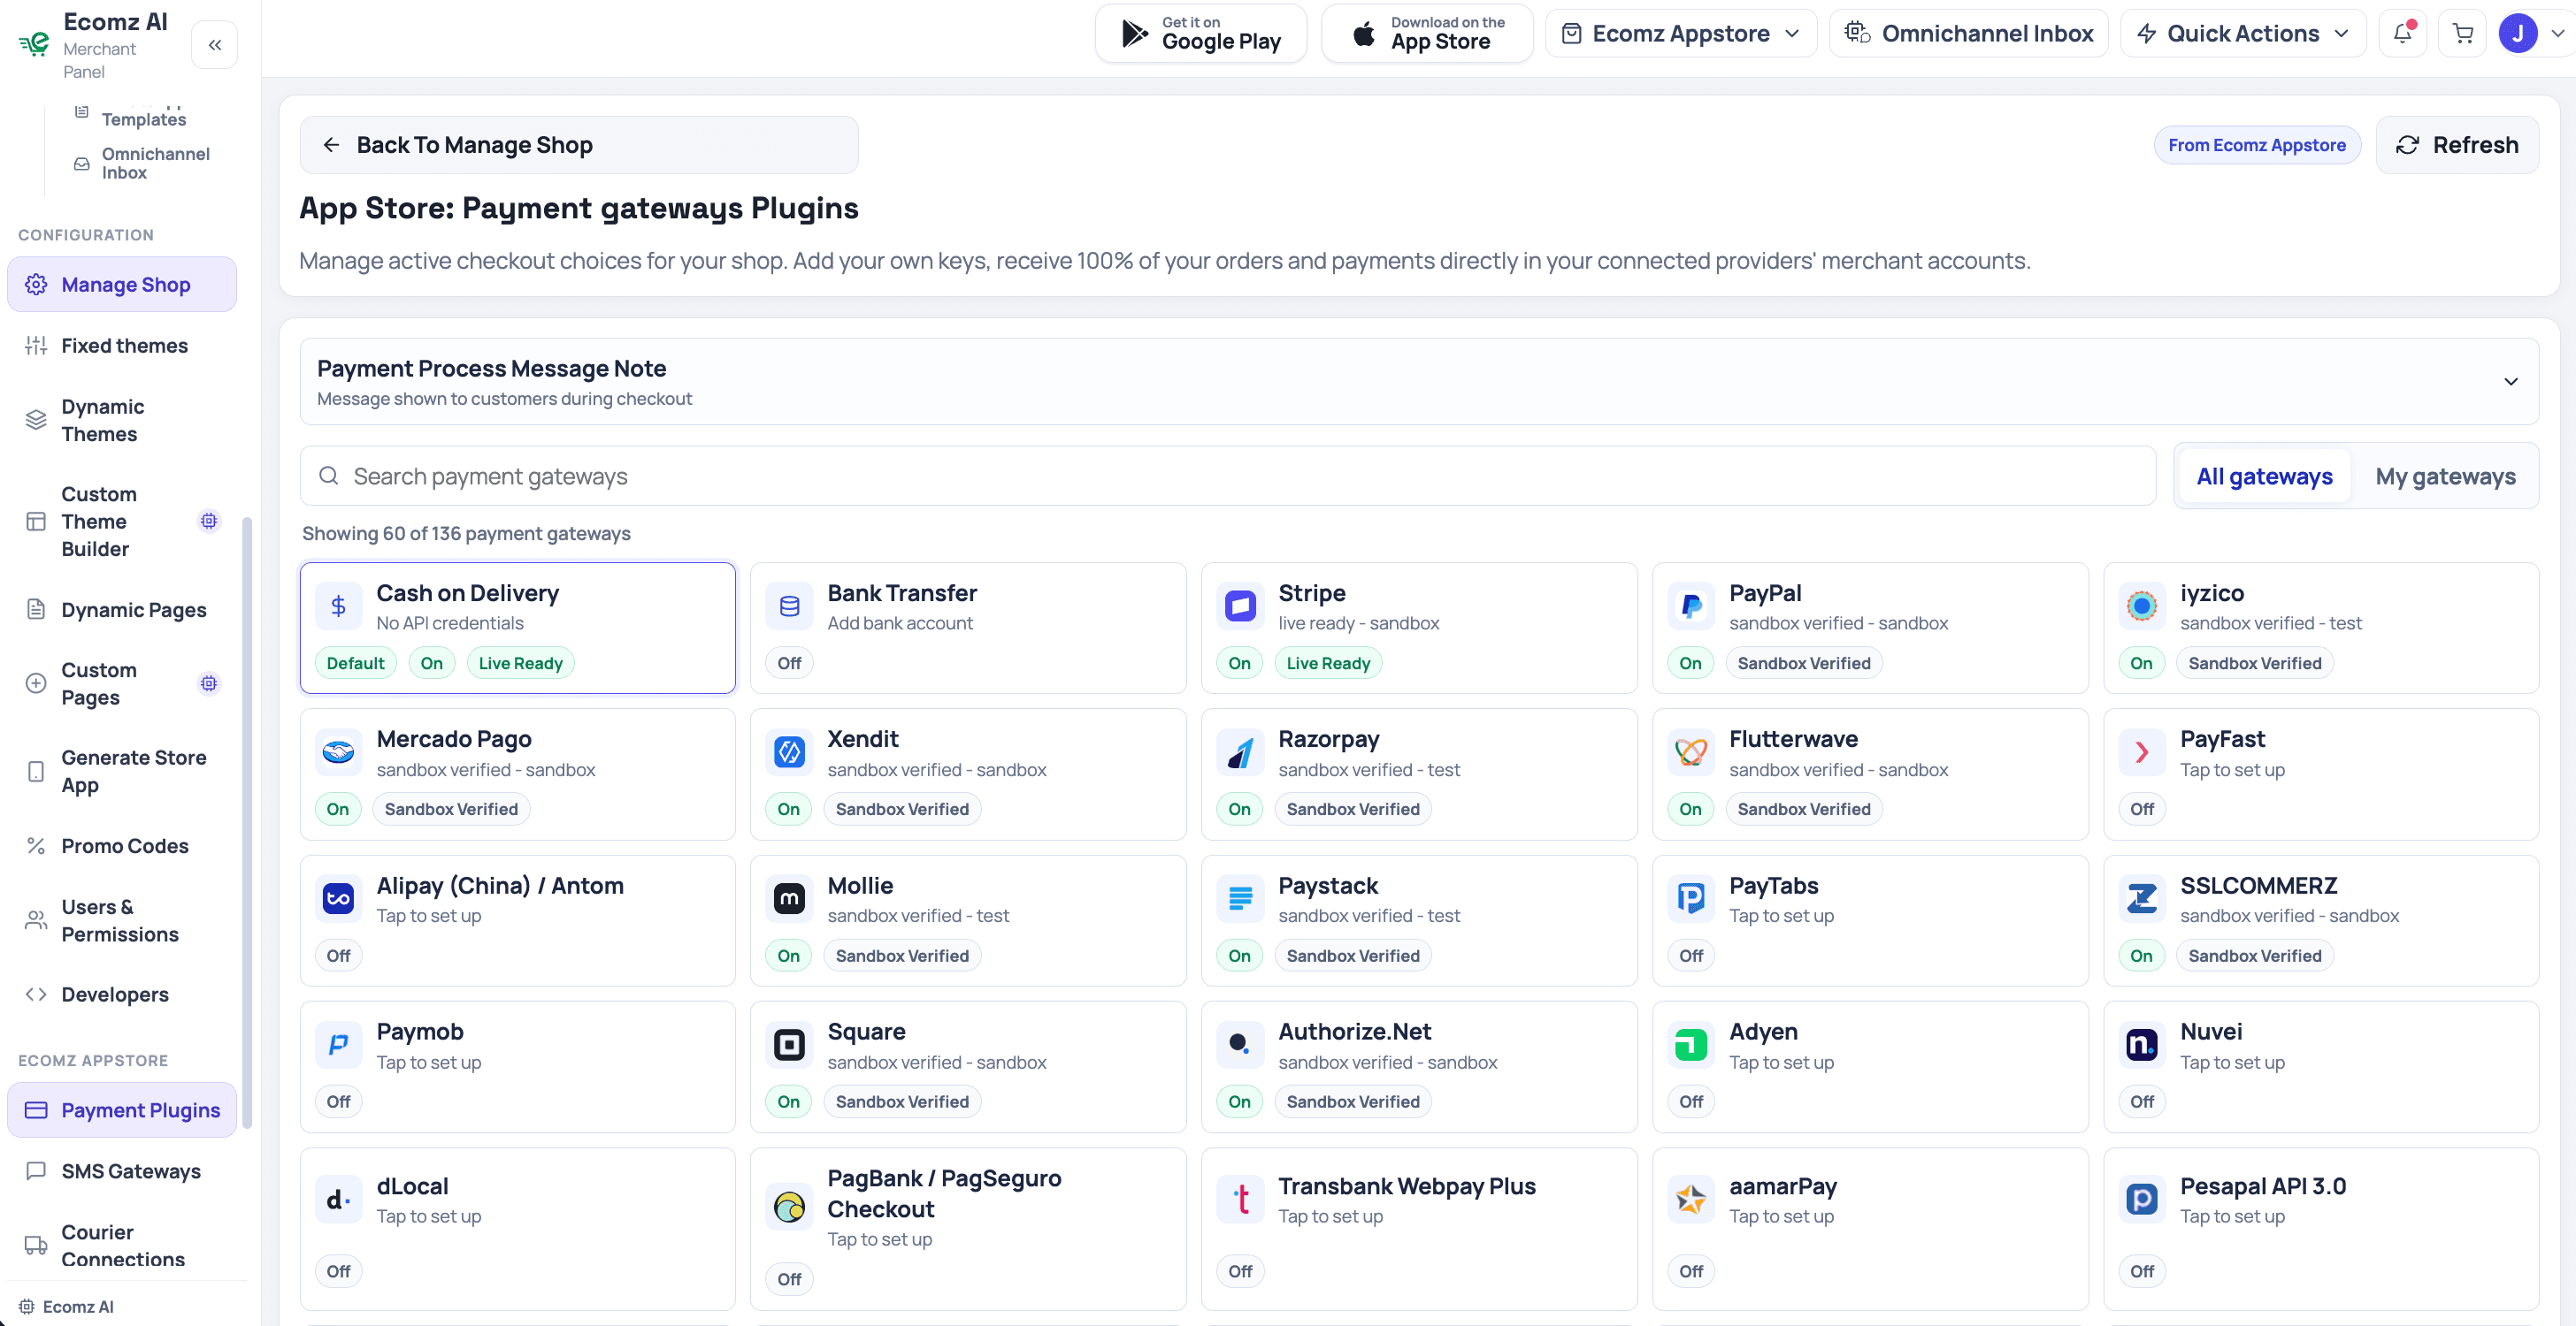
Task: Toggle the On status on Stripe
Action: pyautogui.click(x=1239, y=664)
